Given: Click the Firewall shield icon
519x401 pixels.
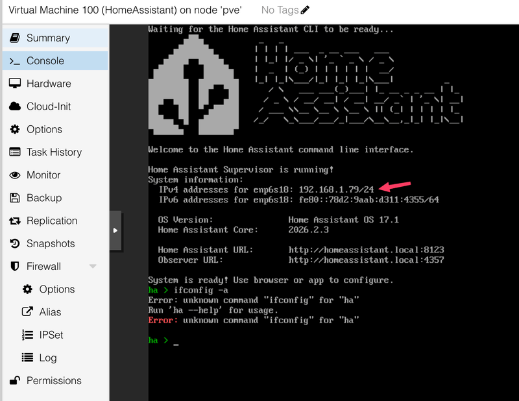Looking at the screenshot, I should point(14,266).
